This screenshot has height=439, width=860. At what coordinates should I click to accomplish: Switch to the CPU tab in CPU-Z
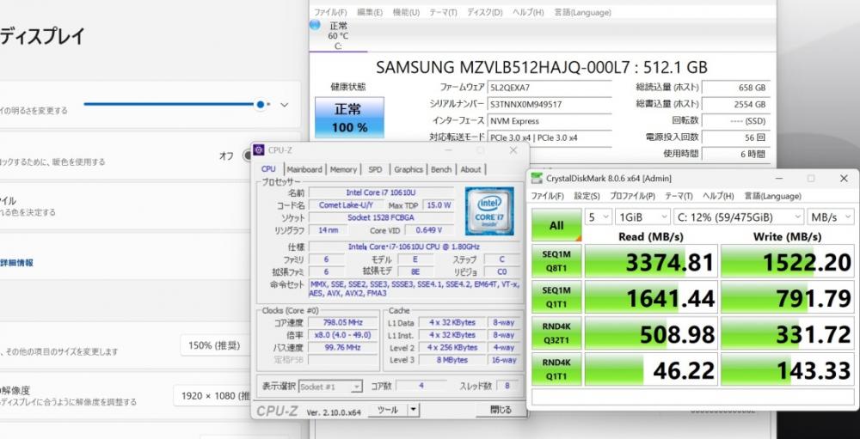(x=268, y=168)
